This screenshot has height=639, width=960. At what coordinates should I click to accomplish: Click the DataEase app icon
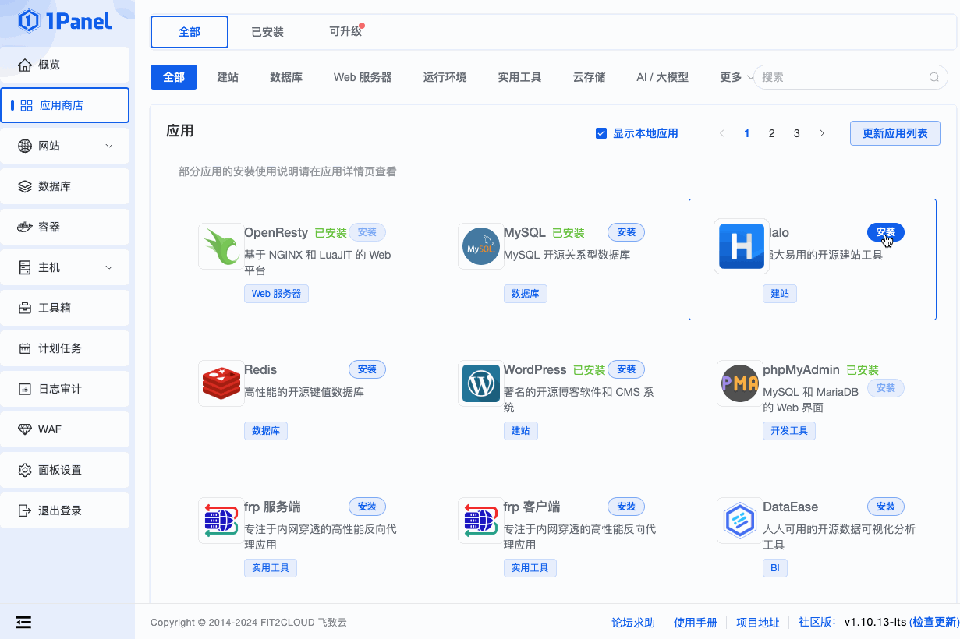click(x=740, y=521)
